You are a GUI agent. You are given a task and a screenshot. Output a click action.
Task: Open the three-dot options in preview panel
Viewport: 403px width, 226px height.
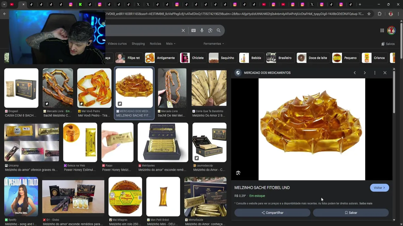(x=375, y=73)
